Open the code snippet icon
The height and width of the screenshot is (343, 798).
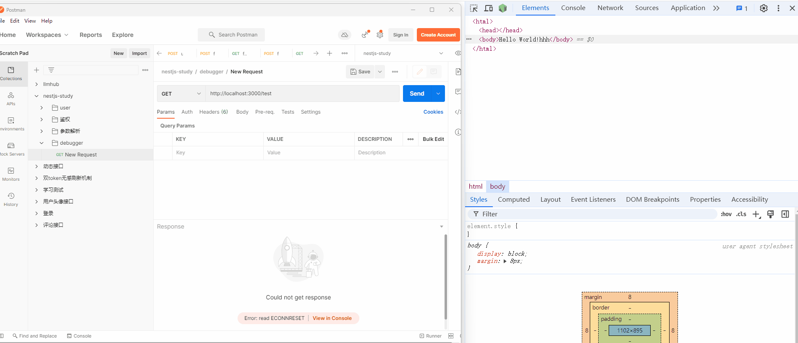click(x=458, y=112)
